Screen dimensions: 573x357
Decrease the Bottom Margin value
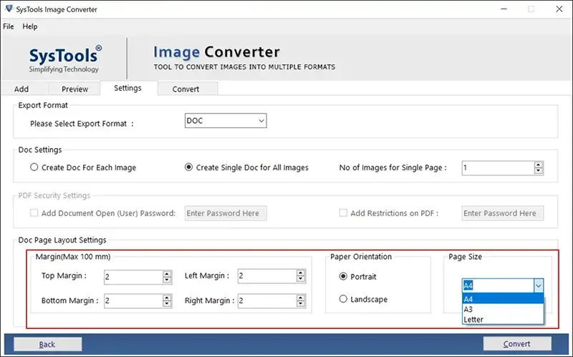167,305
